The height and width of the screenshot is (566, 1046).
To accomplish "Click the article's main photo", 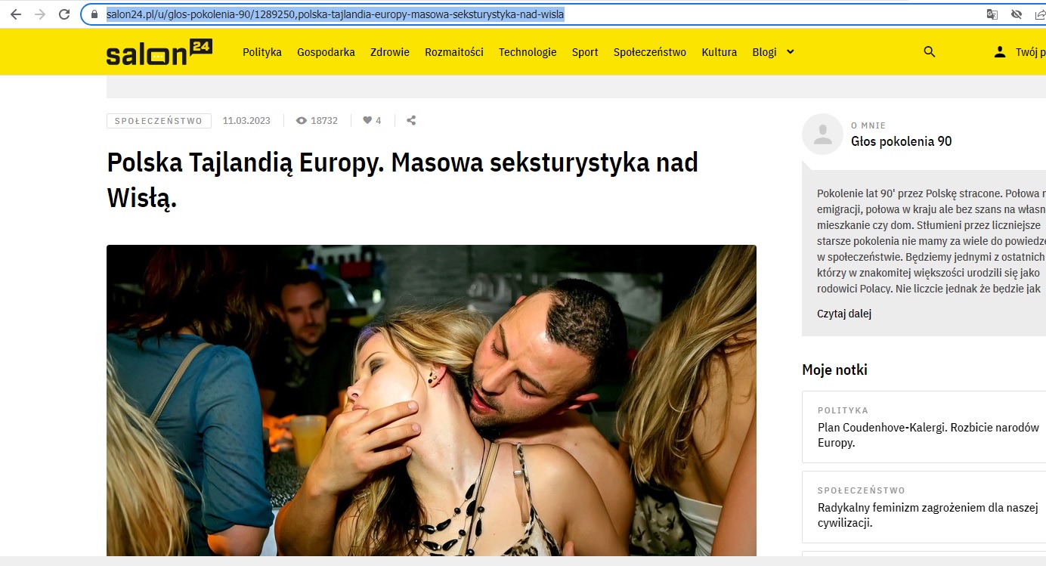I will pyautogui.click(x=432, y=401).
